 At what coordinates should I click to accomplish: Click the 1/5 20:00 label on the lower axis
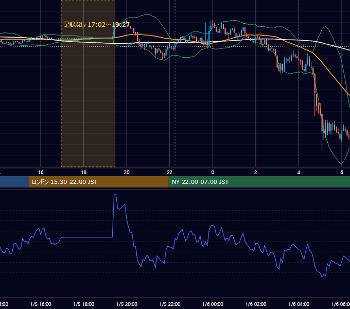(127, 304)
